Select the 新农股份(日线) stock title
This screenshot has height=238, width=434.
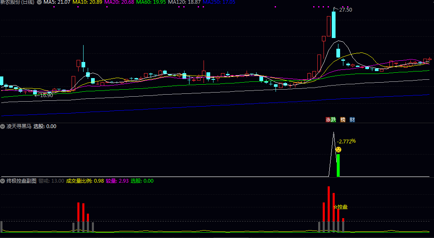tap(17, 2)
